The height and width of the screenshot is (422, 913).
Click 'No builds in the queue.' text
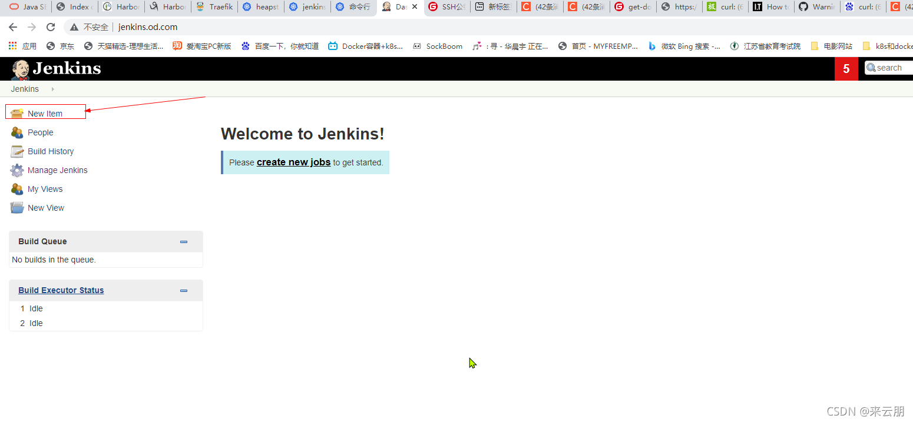[x=54, y=260]
